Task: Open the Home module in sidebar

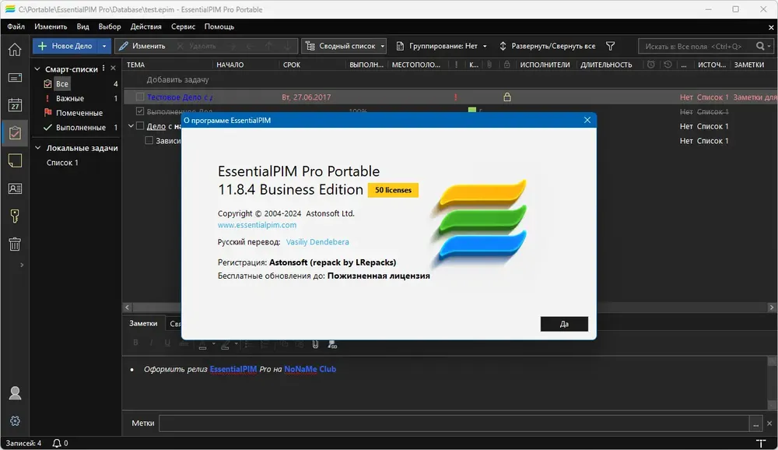Action: pos(15,49)
